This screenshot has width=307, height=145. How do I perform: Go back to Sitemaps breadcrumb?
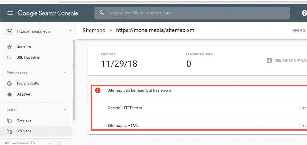pyautogui.click(x=94, y=30)
